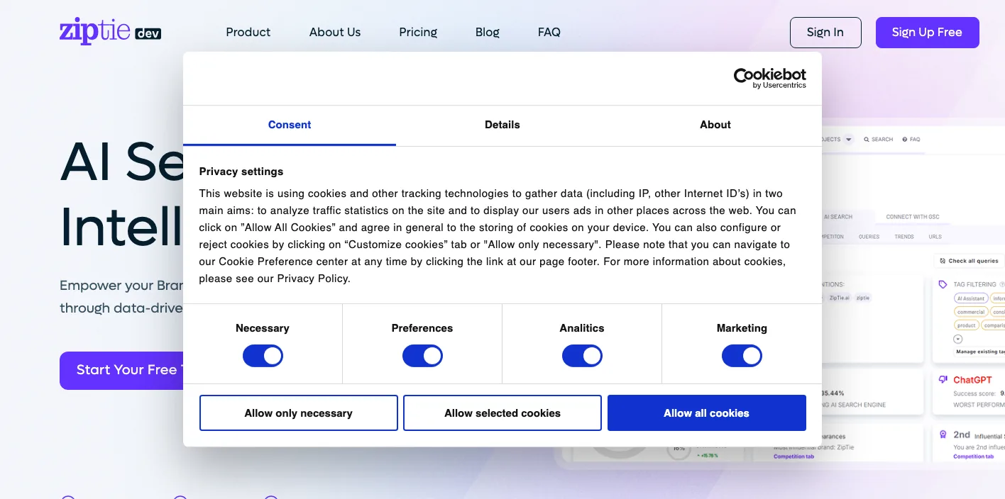Click the ziptie dev logo
The width and height of the screenshot is (1005, 499).
(x=111, y=32)
